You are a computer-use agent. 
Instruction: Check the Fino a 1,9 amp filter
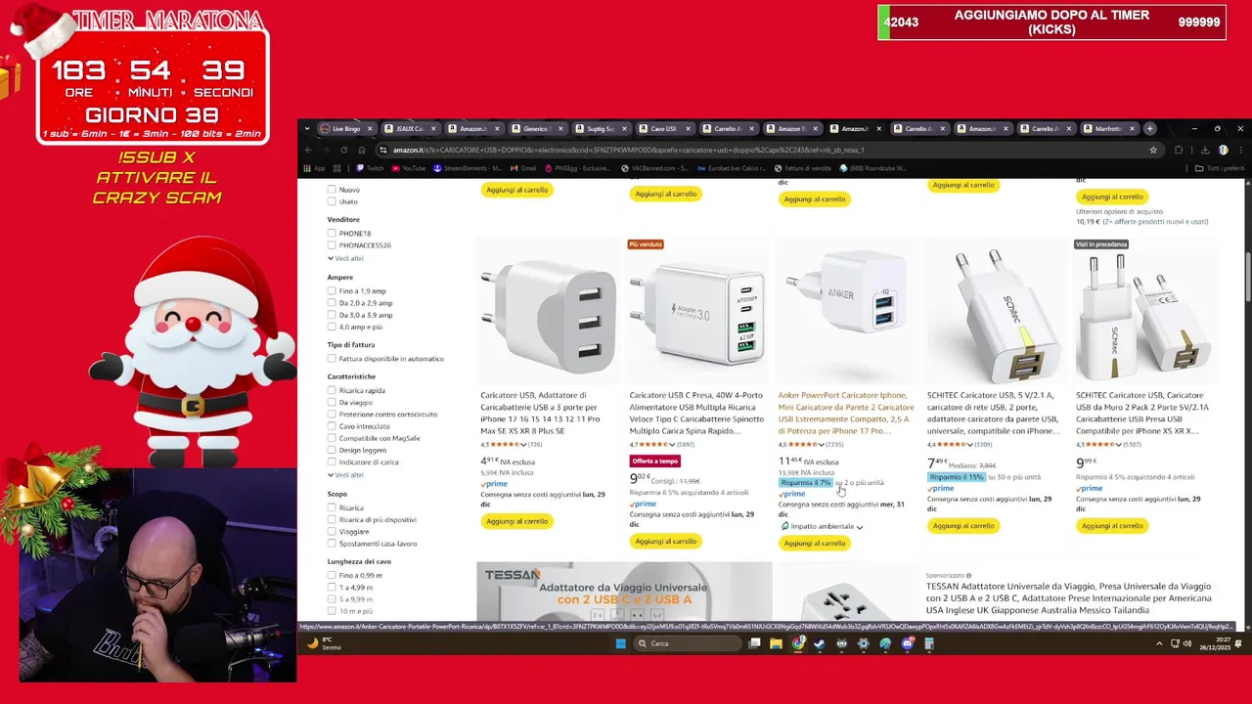coord(332,291)
